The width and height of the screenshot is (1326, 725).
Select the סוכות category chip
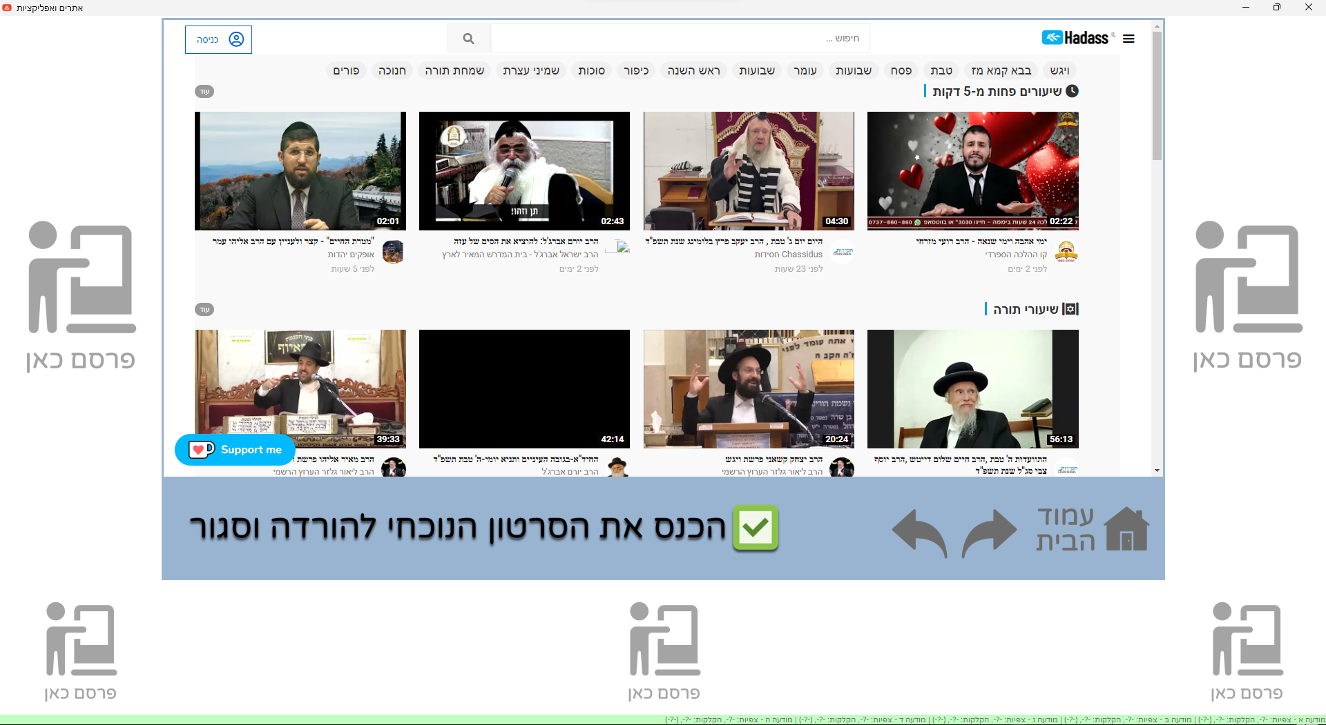[591, 70]
